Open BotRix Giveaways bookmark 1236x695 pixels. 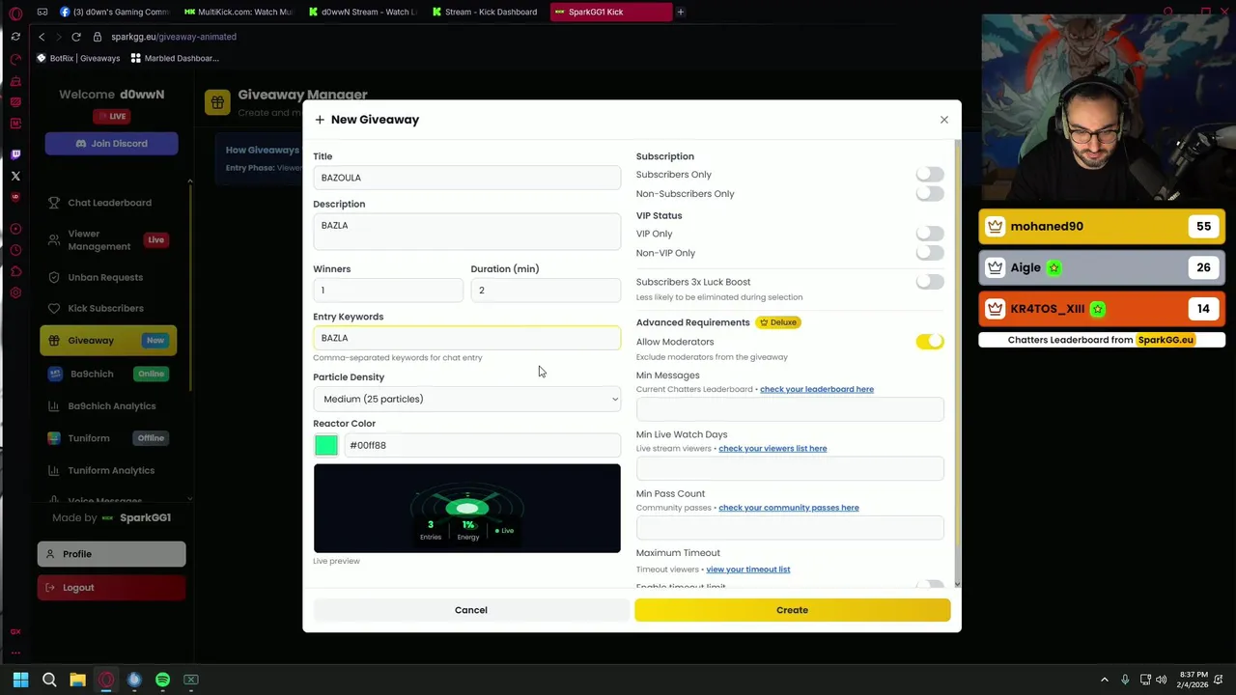coord(78,58)
